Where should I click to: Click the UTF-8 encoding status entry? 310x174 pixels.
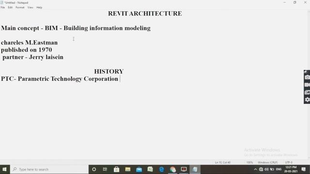pos(289,162)
